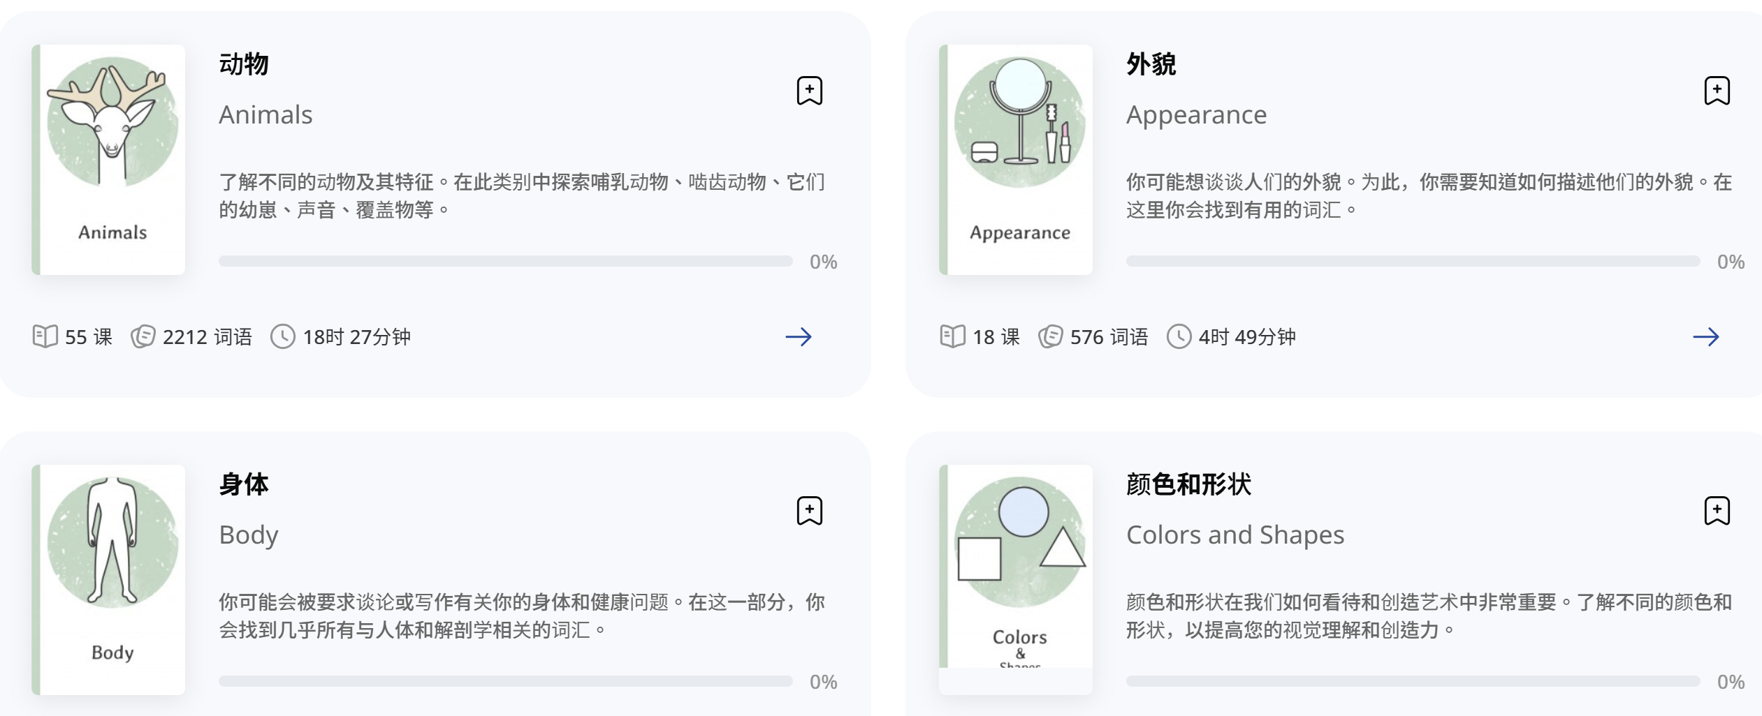Click the Animals progress bar
Viewport: 1762px width, 716px height.
505,261
